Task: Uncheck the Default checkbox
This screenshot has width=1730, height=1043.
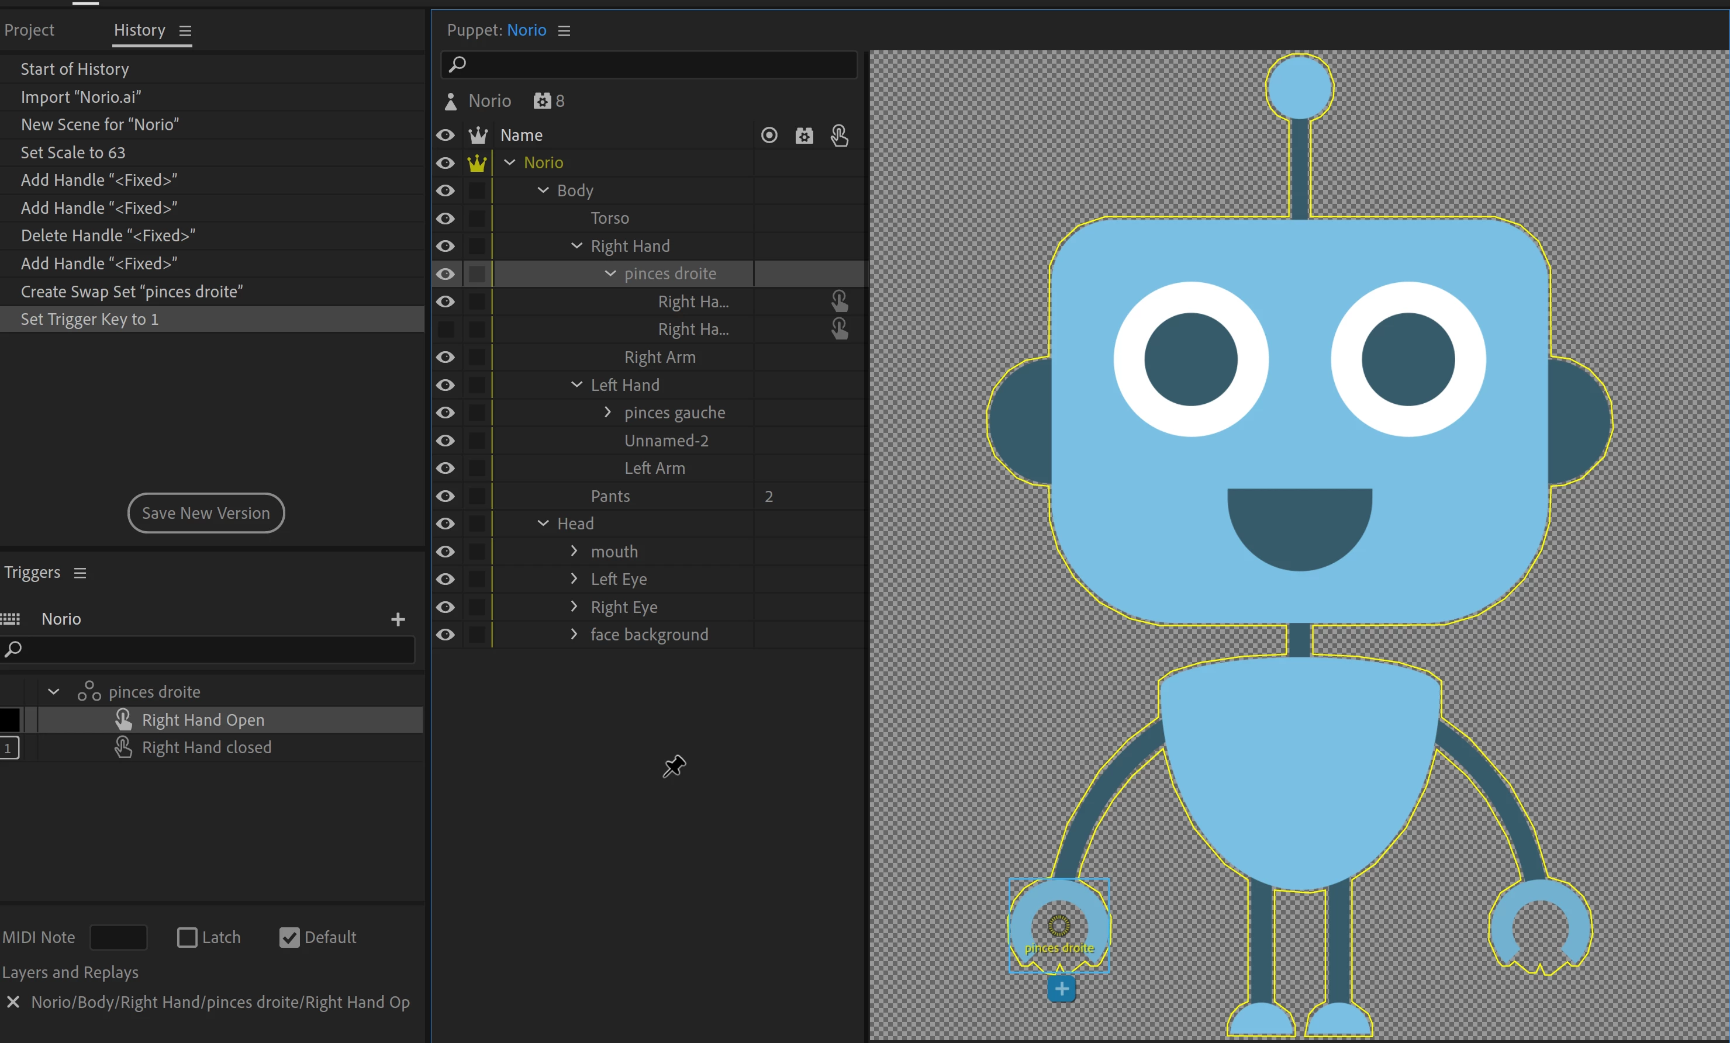Action: click(x=289, y=937)
